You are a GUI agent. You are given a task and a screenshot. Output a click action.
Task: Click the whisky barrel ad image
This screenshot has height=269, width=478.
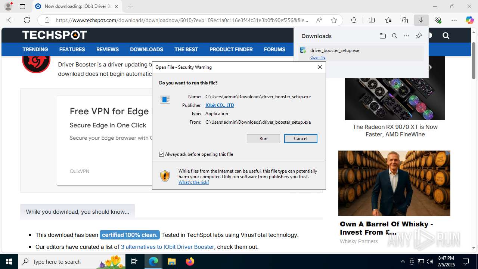(394, 183)
